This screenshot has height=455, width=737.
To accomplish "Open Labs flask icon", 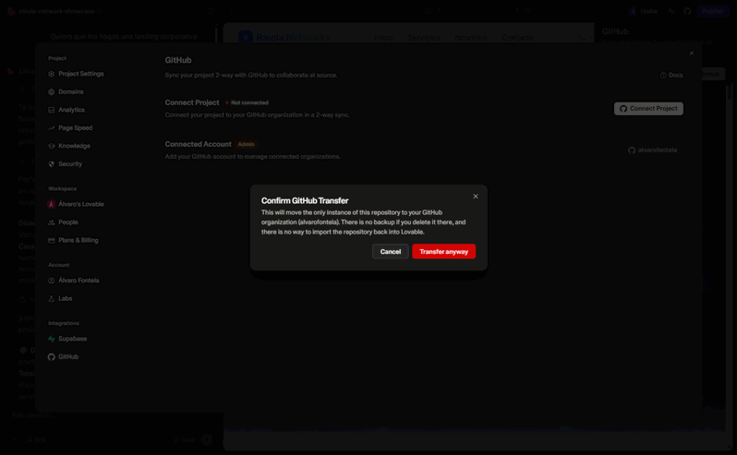I will (51, 299).
